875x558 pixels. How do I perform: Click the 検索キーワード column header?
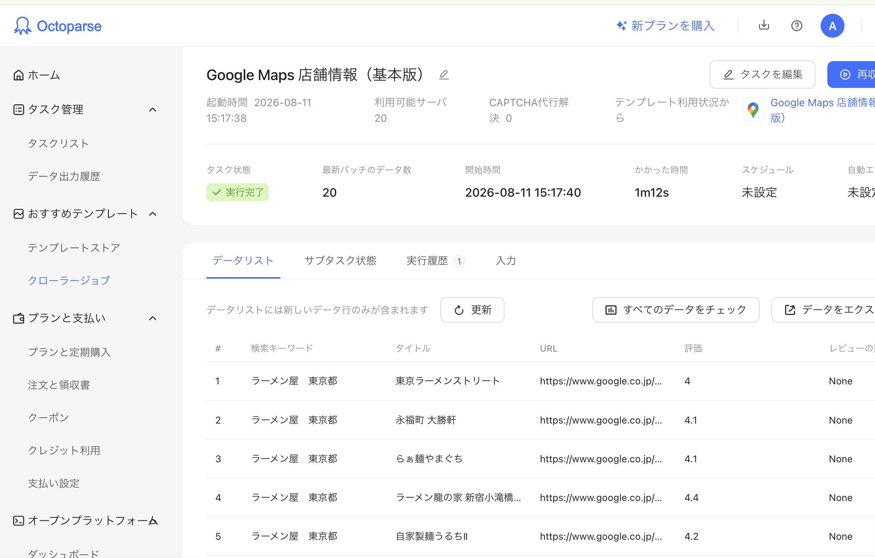[x=282, y=348]
